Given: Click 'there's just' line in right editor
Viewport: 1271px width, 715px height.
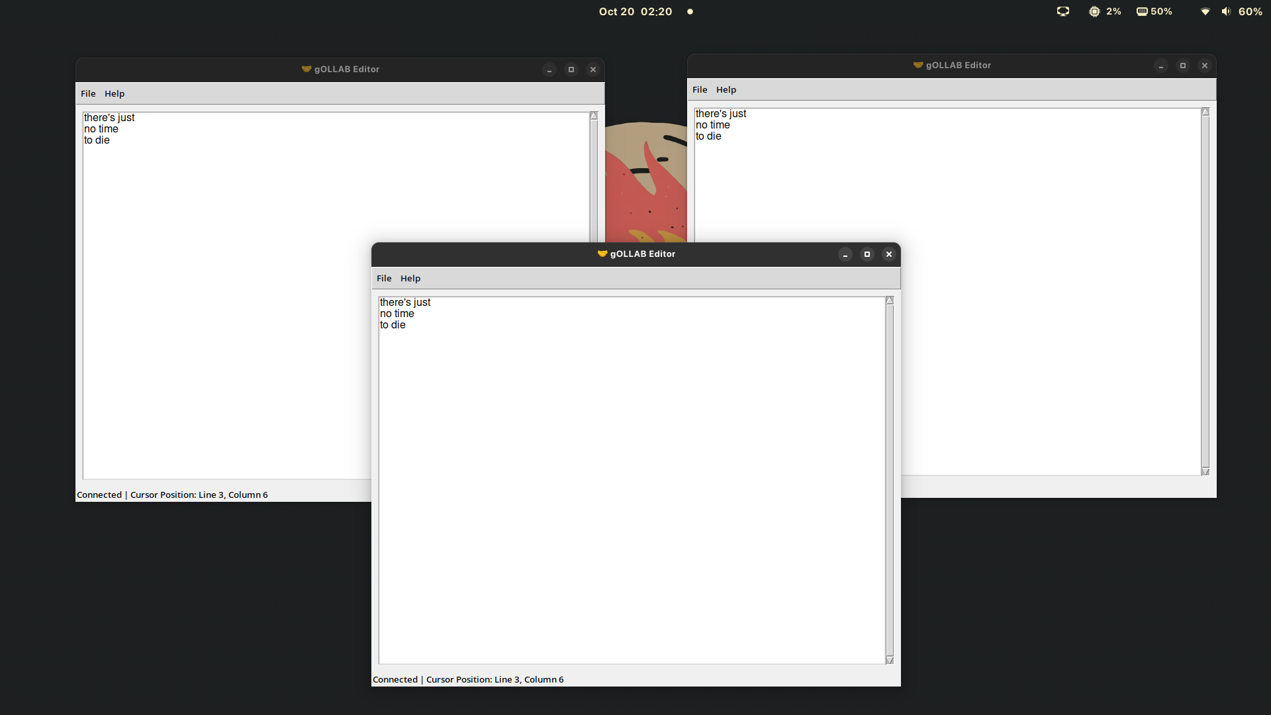Looking at the screenshot, I should click(721, 114).
